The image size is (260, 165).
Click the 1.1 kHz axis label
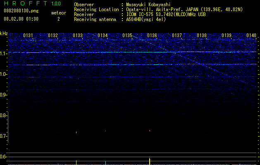[x=3, y=54]
